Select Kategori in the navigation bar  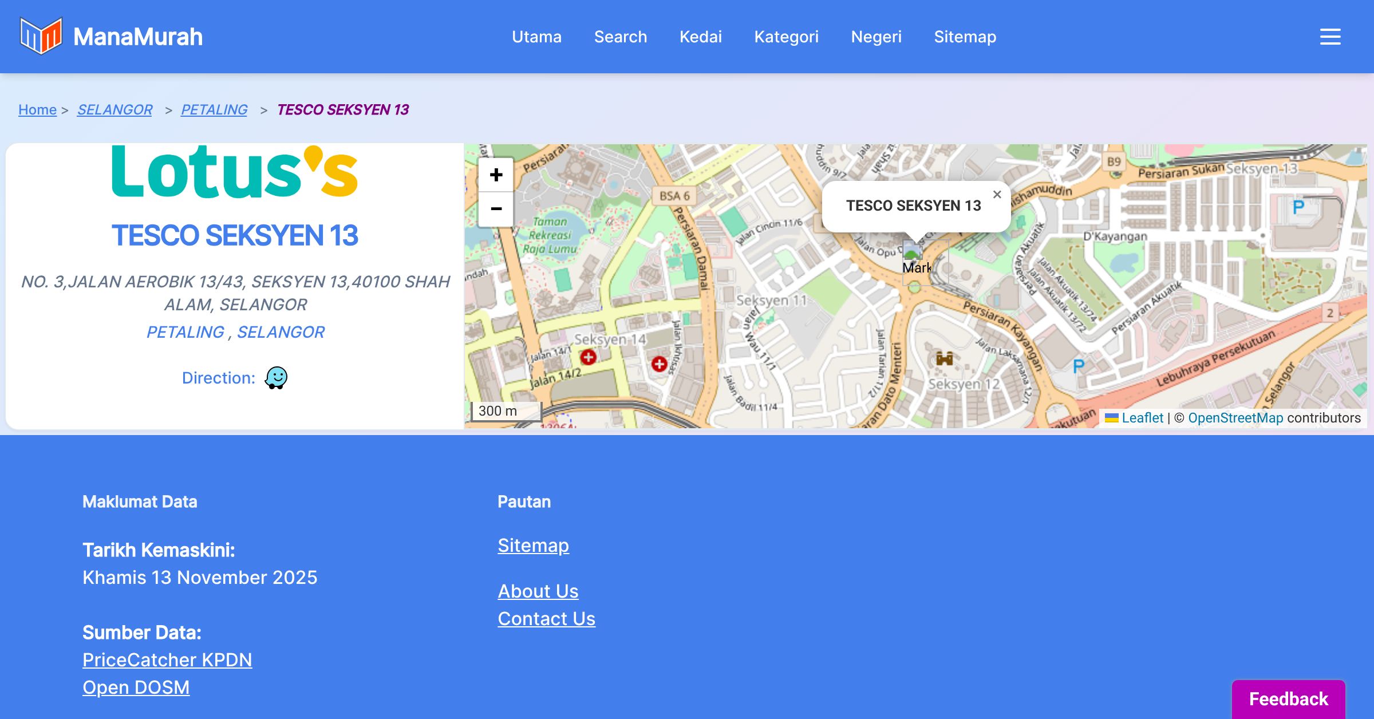(786, 37)
